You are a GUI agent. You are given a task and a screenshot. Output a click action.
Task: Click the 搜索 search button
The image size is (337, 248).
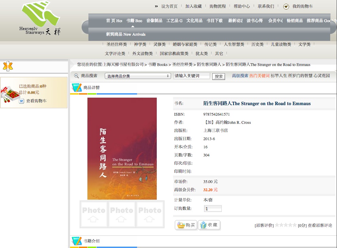[x=219, y=77]
